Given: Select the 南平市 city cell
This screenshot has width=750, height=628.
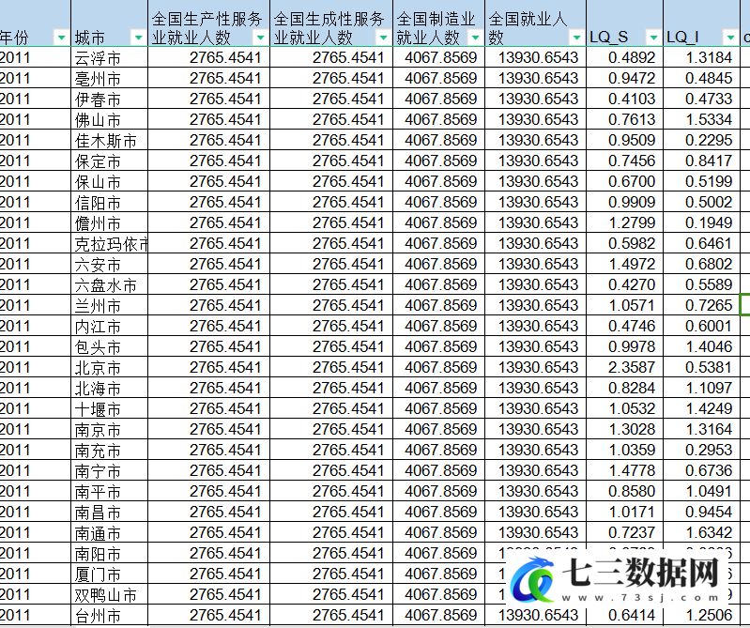Looking at the screenshot, I should tap(109, 491).
